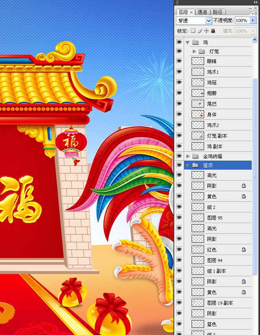Select the 图层 95 layer name
This screenshot has width=260, height=335.
[x=215, y=218]
